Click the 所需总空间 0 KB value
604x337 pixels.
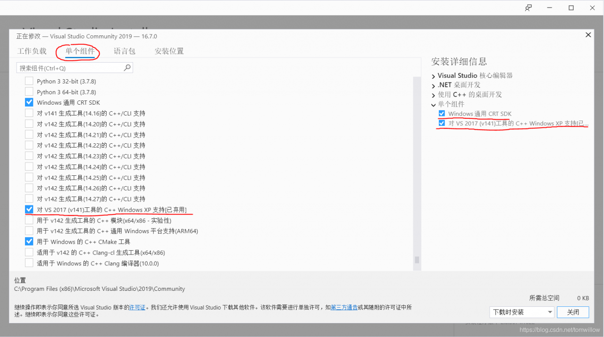click(x=583, y=298)
